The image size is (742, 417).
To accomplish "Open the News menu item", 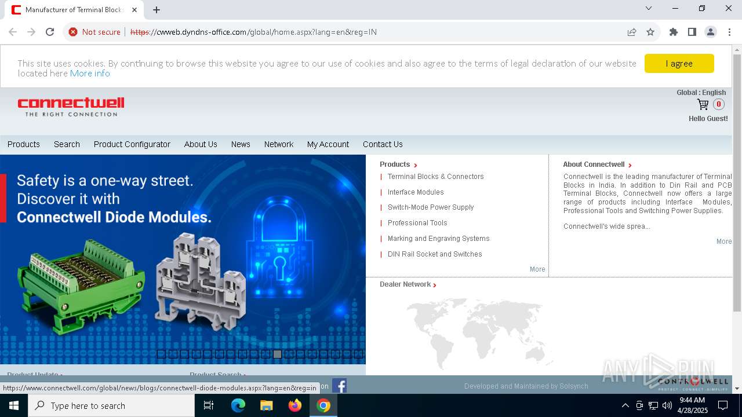I will pyautogui.click(x=241, y=144).
